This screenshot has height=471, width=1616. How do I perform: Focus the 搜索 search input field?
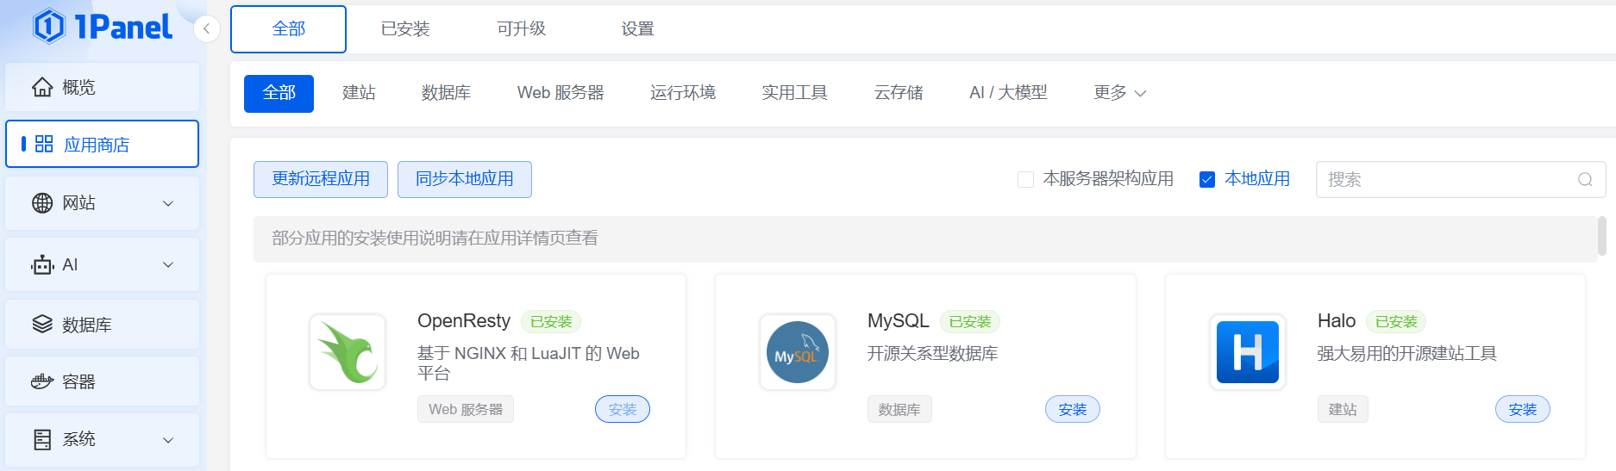point(1449,179)
